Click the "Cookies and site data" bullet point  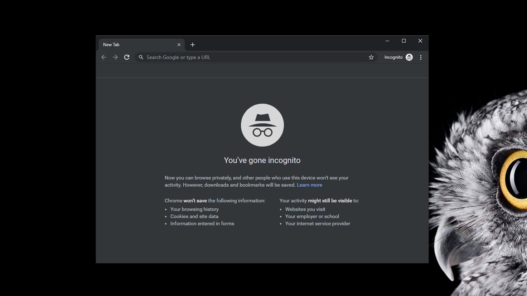pyautogui.click(x=194, y=216)
